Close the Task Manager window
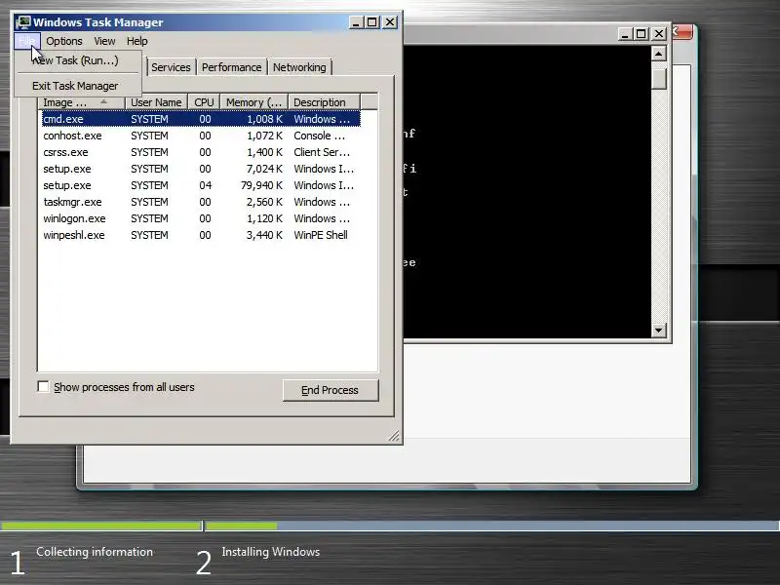780x585 pixels. pos(390,22)
